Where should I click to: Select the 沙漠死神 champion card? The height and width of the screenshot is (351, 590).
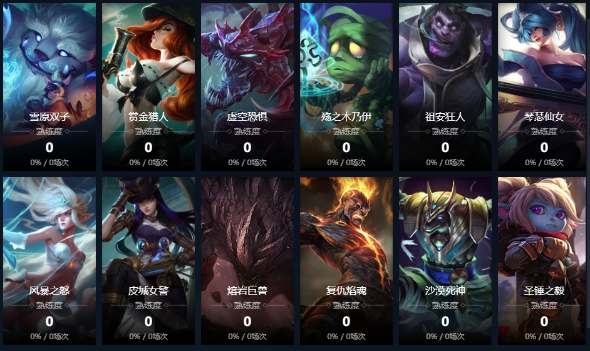click(445, 261)
